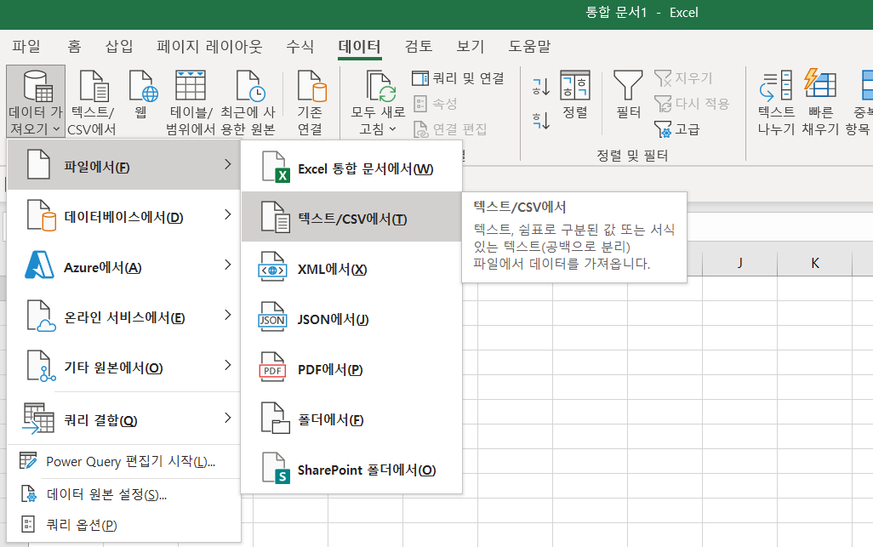
Task: Click the 지우기 filter button
Action: click(683, 78)
